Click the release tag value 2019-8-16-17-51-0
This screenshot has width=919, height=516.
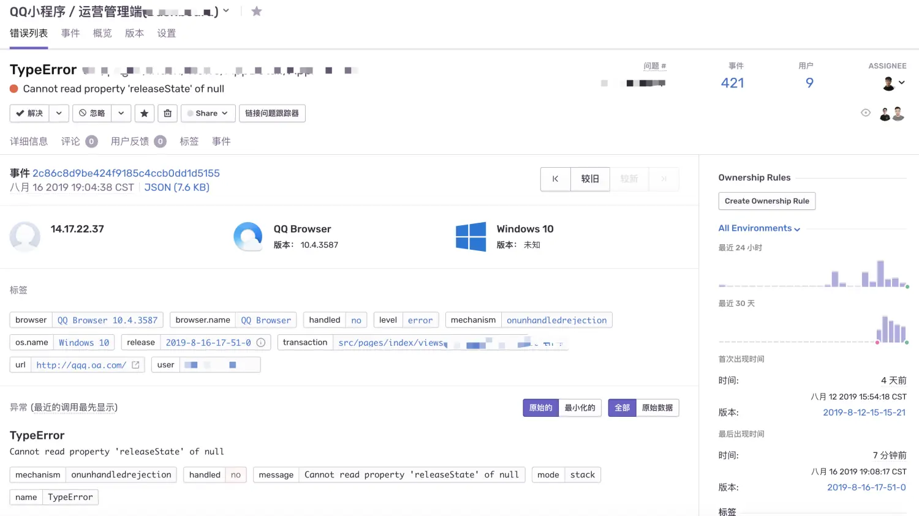[208, 343]
